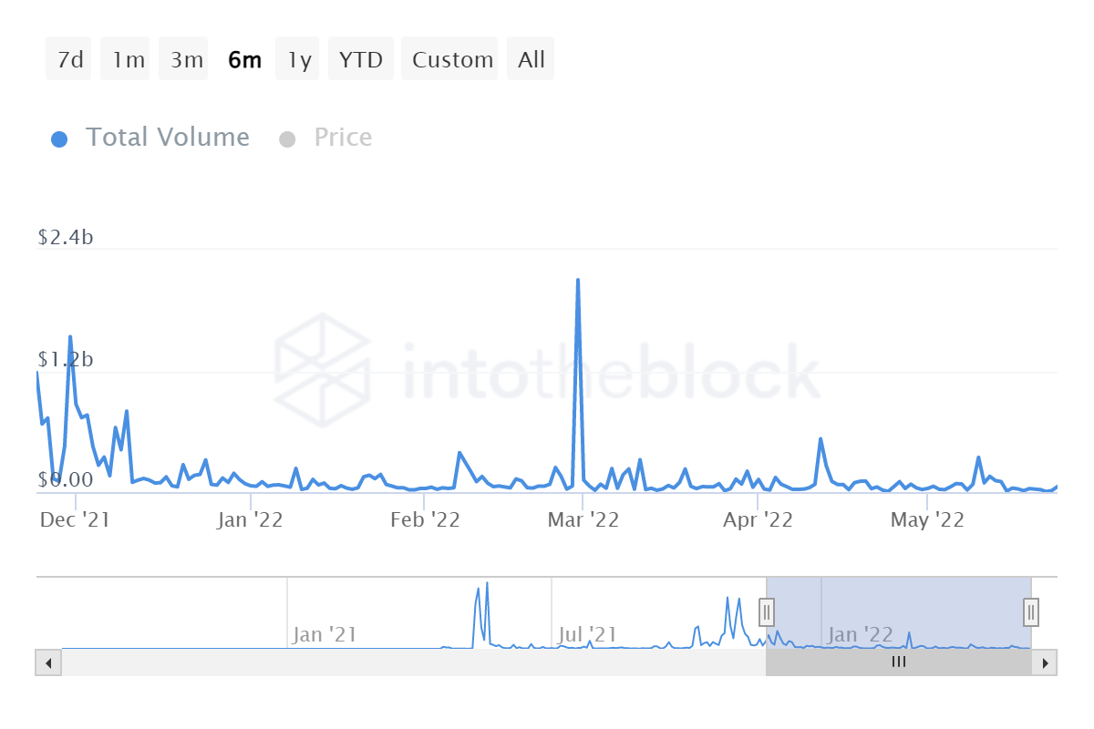Click Jan '21 area in navigator
Viewport: 1094px width, 729px height.
(x=324, y=633)
